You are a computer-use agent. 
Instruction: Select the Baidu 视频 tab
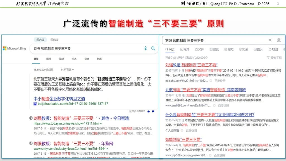185,49
